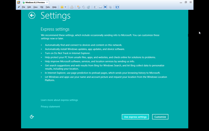Revert the VM to its previous snapshot
Viewport: 209px width, 131px height.
click(x=84, y=7)
